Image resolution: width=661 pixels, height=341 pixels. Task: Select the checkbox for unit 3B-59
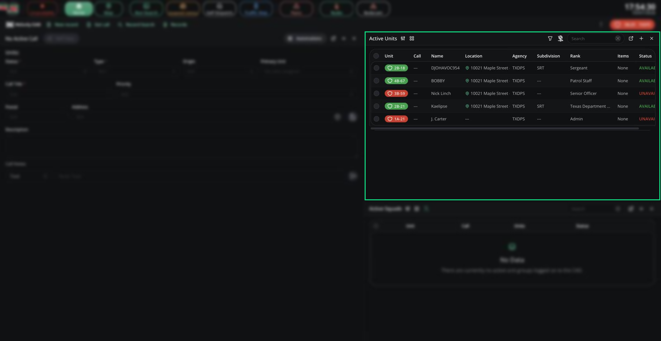point(376,93)
